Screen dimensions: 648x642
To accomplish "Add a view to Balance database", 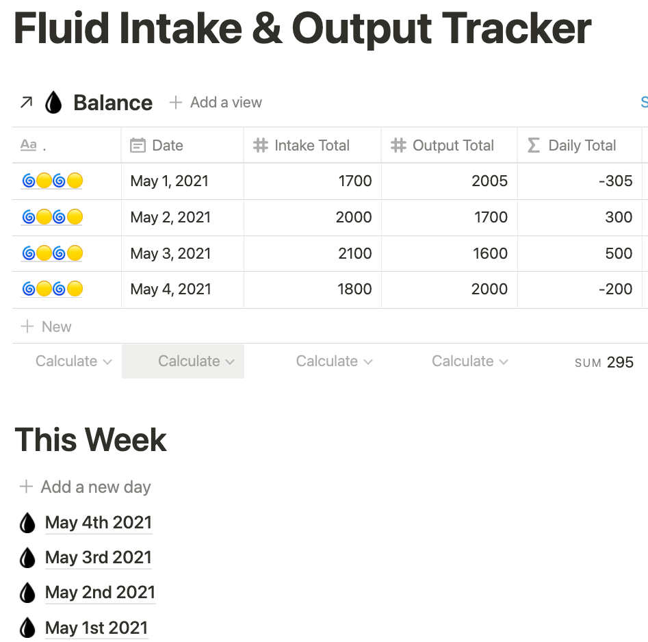I will (x=216, y=103).
